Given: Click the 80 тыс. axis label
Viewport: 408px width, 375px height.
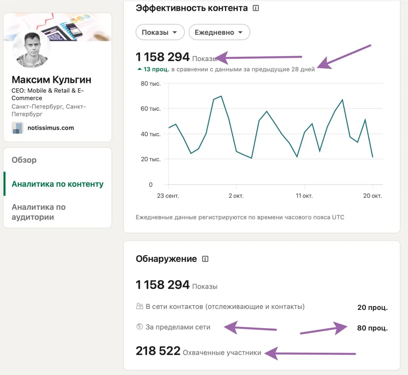Looking at the screenshot, I should [150, 84].
